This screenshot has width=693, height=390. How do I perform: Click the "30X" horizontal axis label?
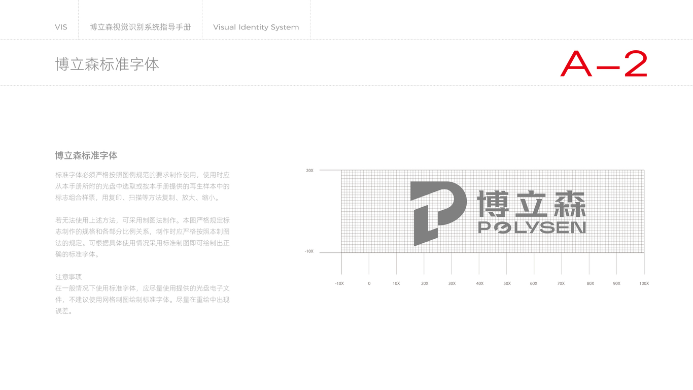pyautogui.click(x=452, y=283)
